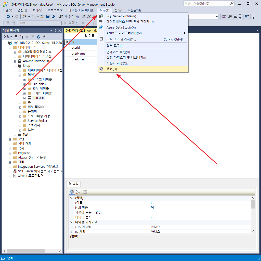
Task: Close the 개체 탐색기 panel
Action: point(60,31)
